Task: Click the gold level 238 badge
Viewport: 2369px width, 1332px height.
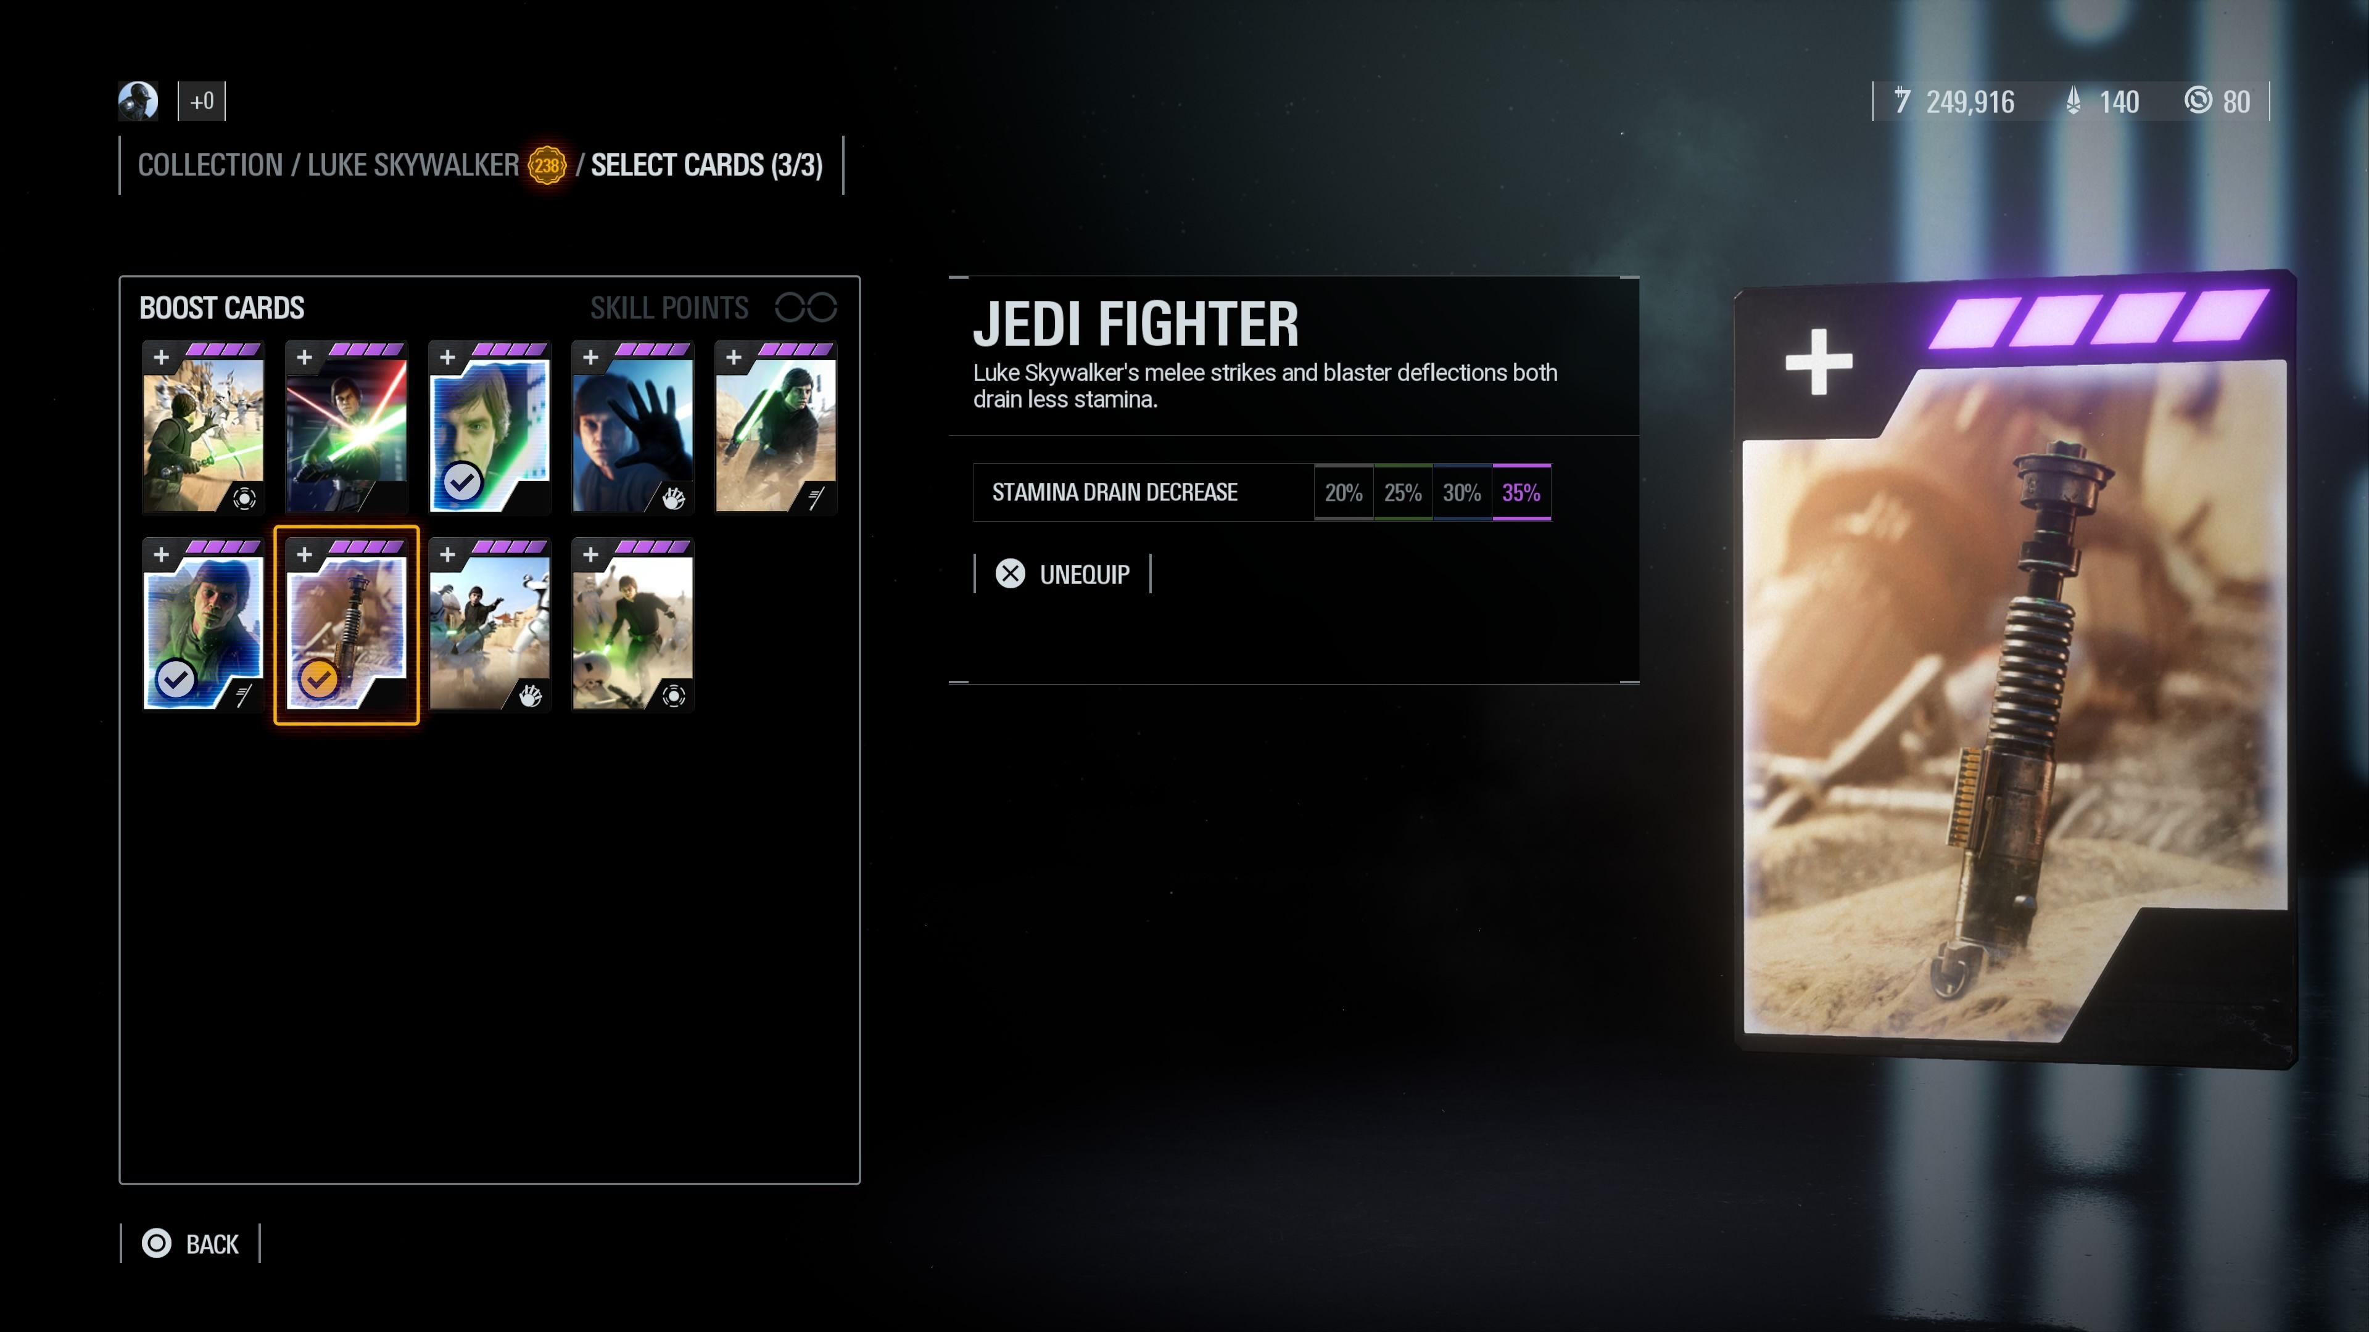Action: pyautogui.click(x=547, y=165)
